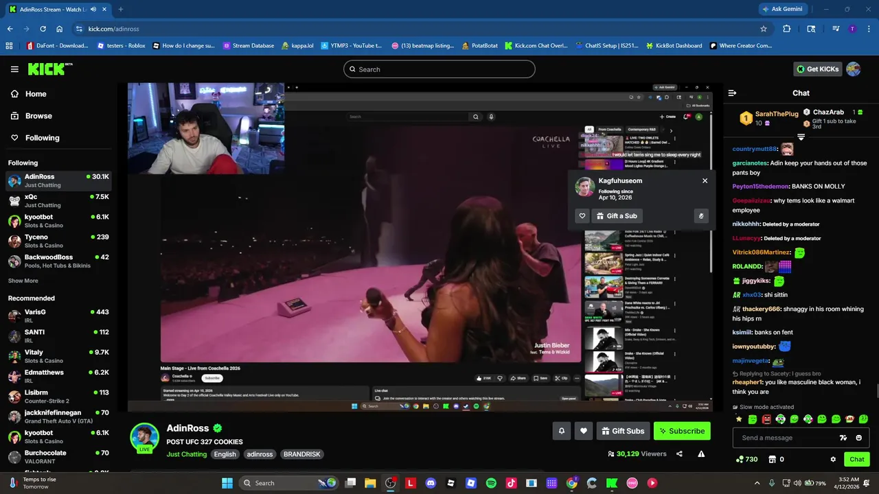Open Discord from taskbar
879x494 pixels.
pos(431,483)
